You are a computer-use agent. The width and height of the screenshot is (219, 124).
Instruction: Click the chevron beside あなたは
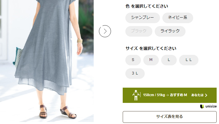(206, 95)
